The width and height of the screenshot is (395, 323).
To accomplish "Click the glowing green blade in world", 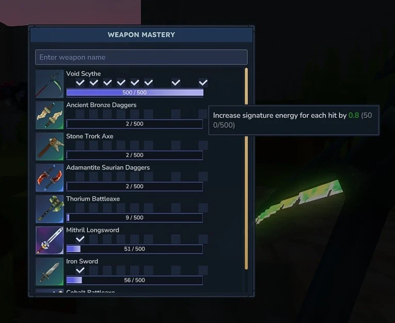I will (299, 201).
